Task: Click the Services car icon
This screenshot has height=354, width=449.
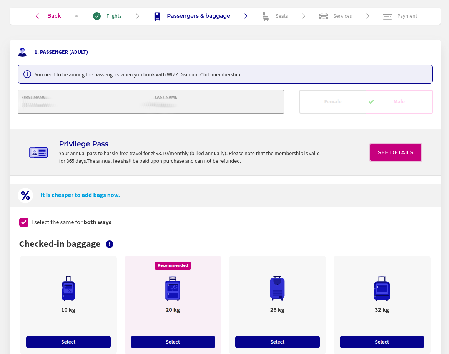Action: (324, 16)
